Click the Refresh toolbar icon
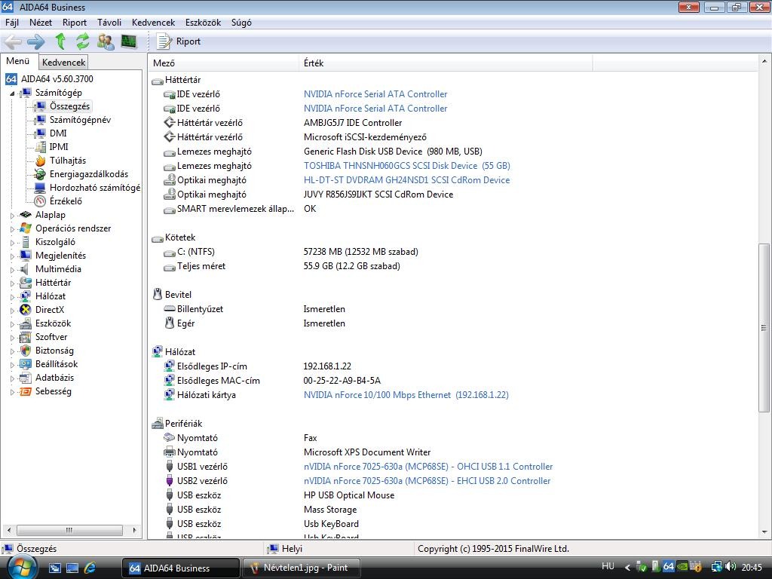The height and width of the screenshot is (579, 772). pos(83,41)
